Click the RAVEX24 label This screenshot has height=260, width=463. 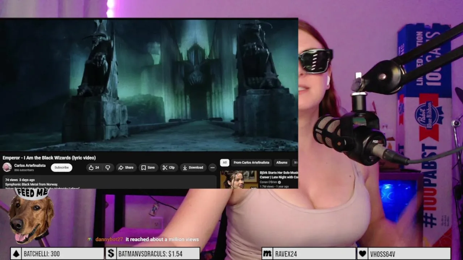coord(286,254)
